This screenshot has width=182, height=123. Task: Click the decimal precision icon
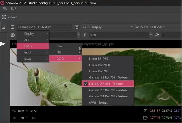(x=157, y=35)
